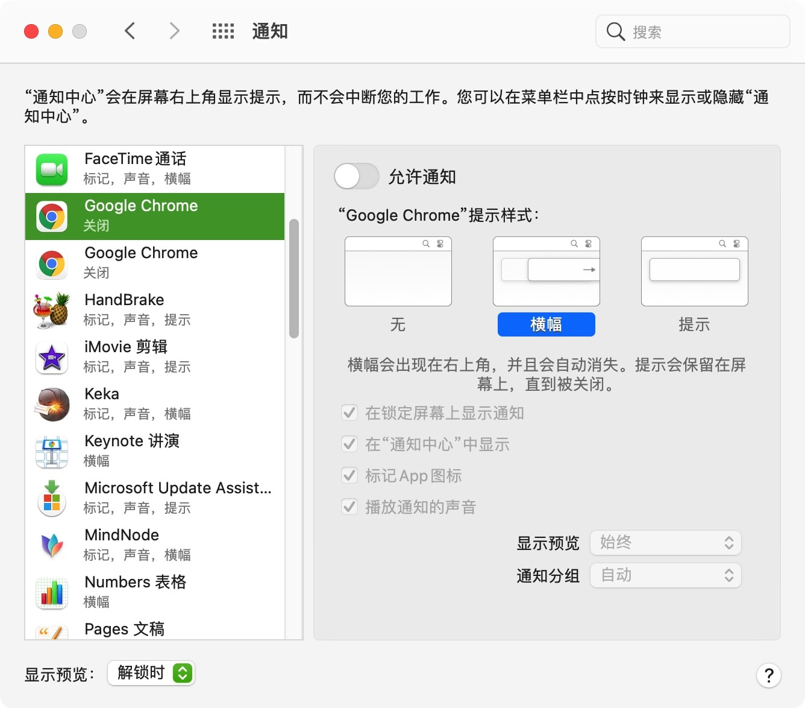Click in the 搜索 search field
Image resolution: width=805 pixels, height=708 pixels.
pos(693,31)
